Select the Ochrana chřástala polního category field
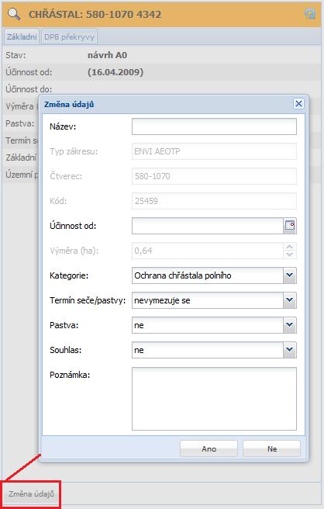This screenshot has height=509, width=324. pyautogui.click(x=208, y=275)
